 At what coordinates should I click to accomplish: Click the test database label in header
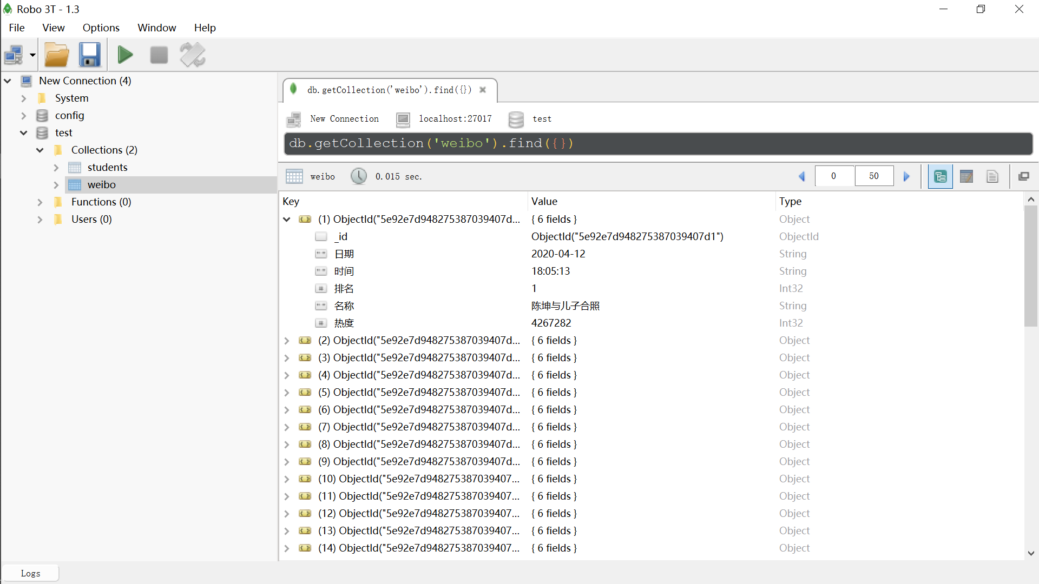point(542,119)
